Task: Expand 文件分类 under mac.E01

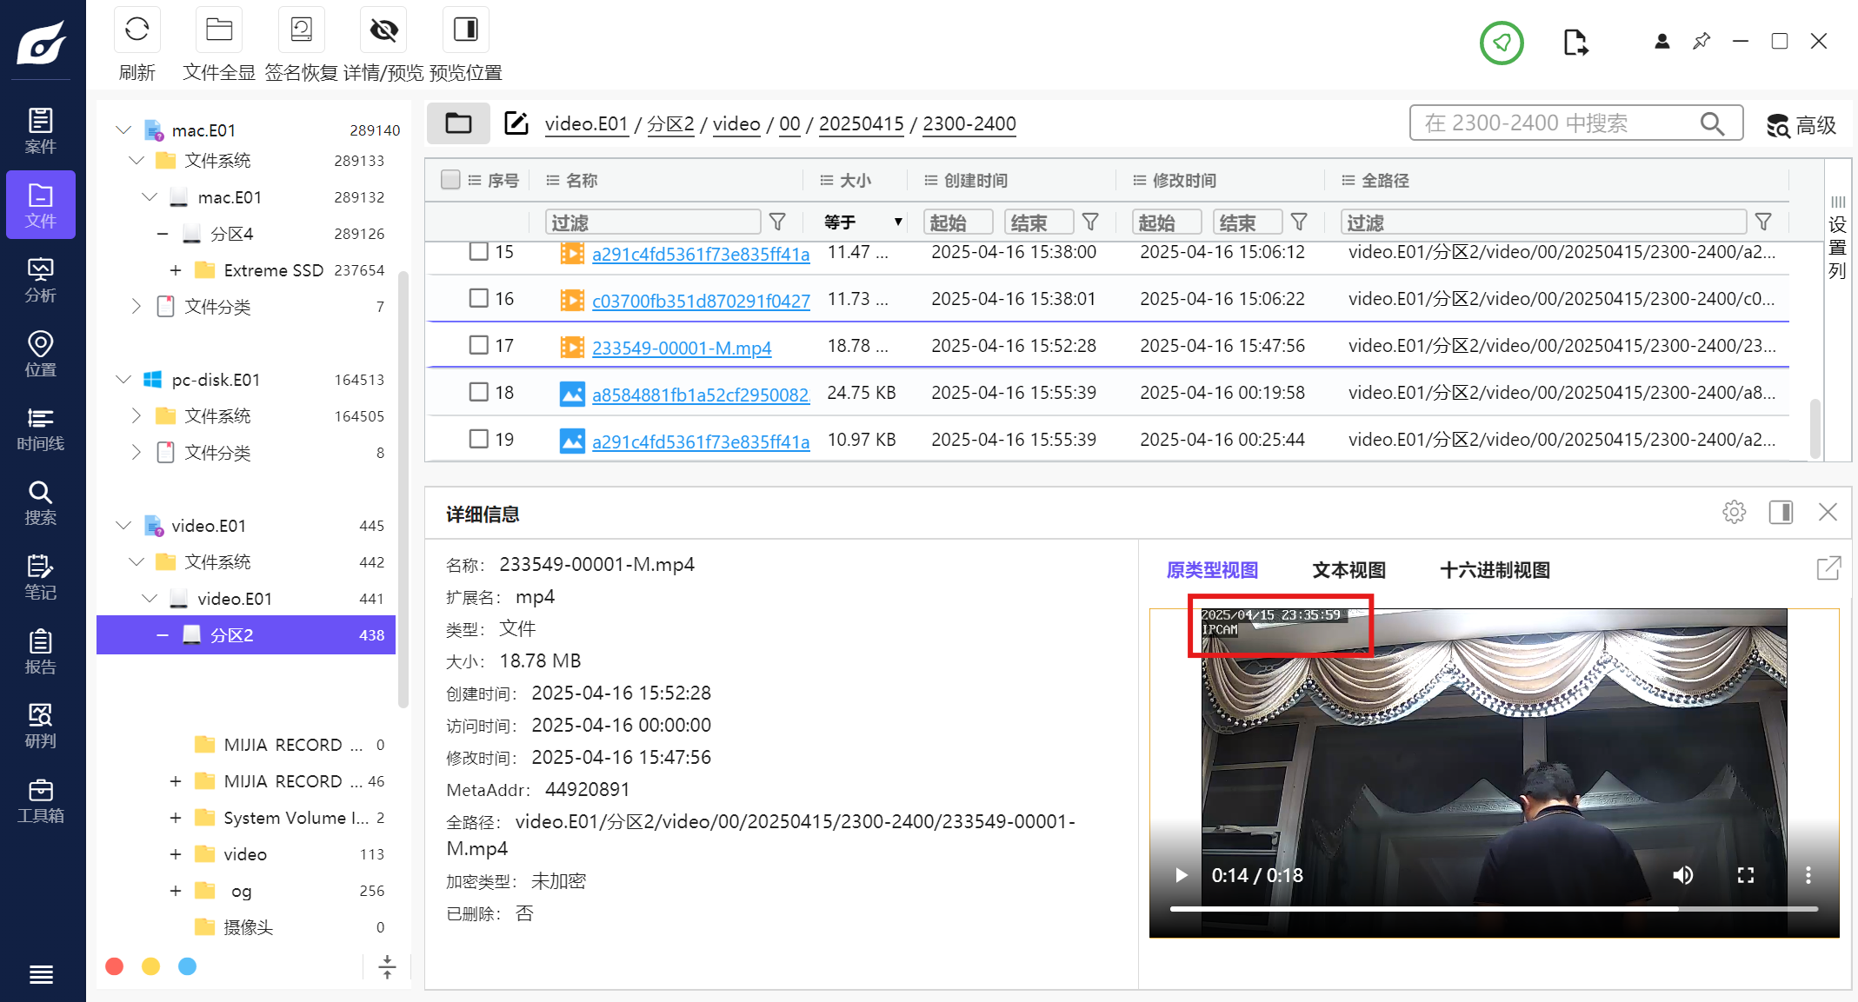Action: click(137, 306)
